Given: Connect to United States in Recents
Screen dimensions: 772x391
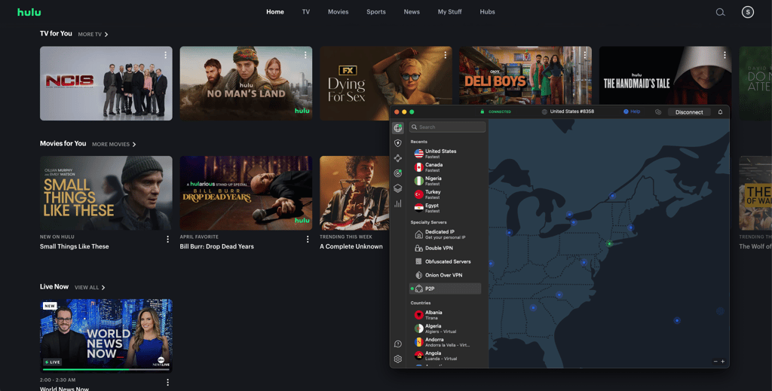Looking at the screenshot, I should pyautogui.click(x=445, y=154).
